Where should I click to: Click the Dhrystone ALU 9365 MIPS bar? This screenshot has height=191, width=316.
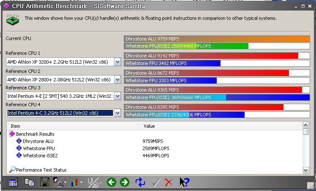pos(217,90)
